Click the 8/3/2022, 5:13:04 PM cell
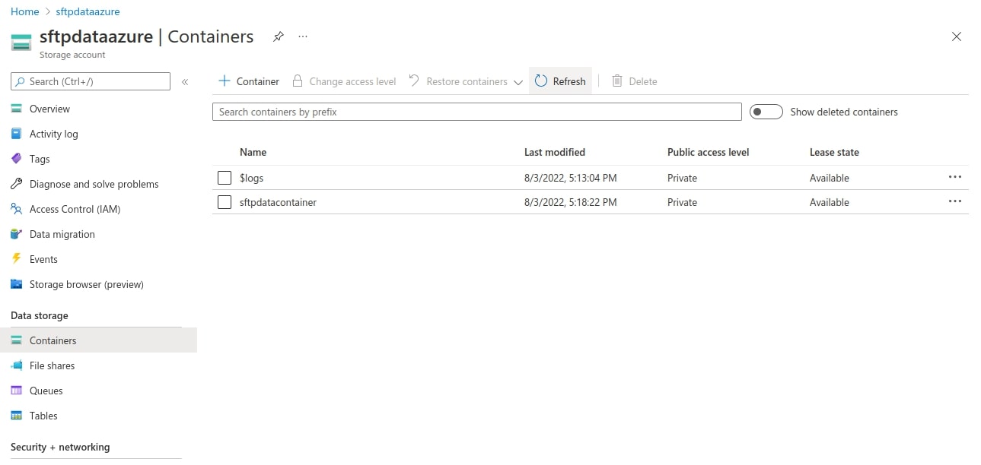 pyautogui.click(x=571, y=178)
